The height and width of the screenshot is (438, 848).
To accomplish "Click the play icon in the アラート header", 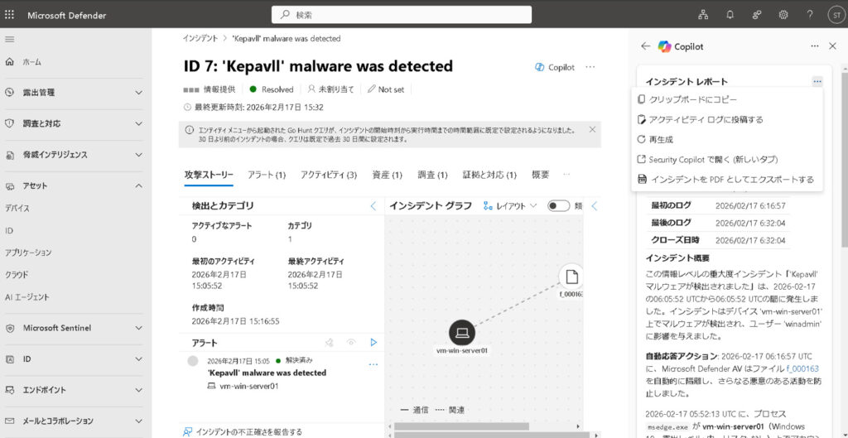I will pyautogui.click(x=373, y=342).
